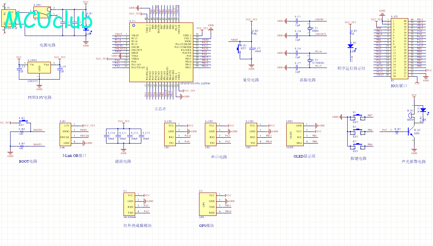The width and height of the screenshot is (433, 246).
Task: Select the '声光报警电路' label
Action: 413,162
